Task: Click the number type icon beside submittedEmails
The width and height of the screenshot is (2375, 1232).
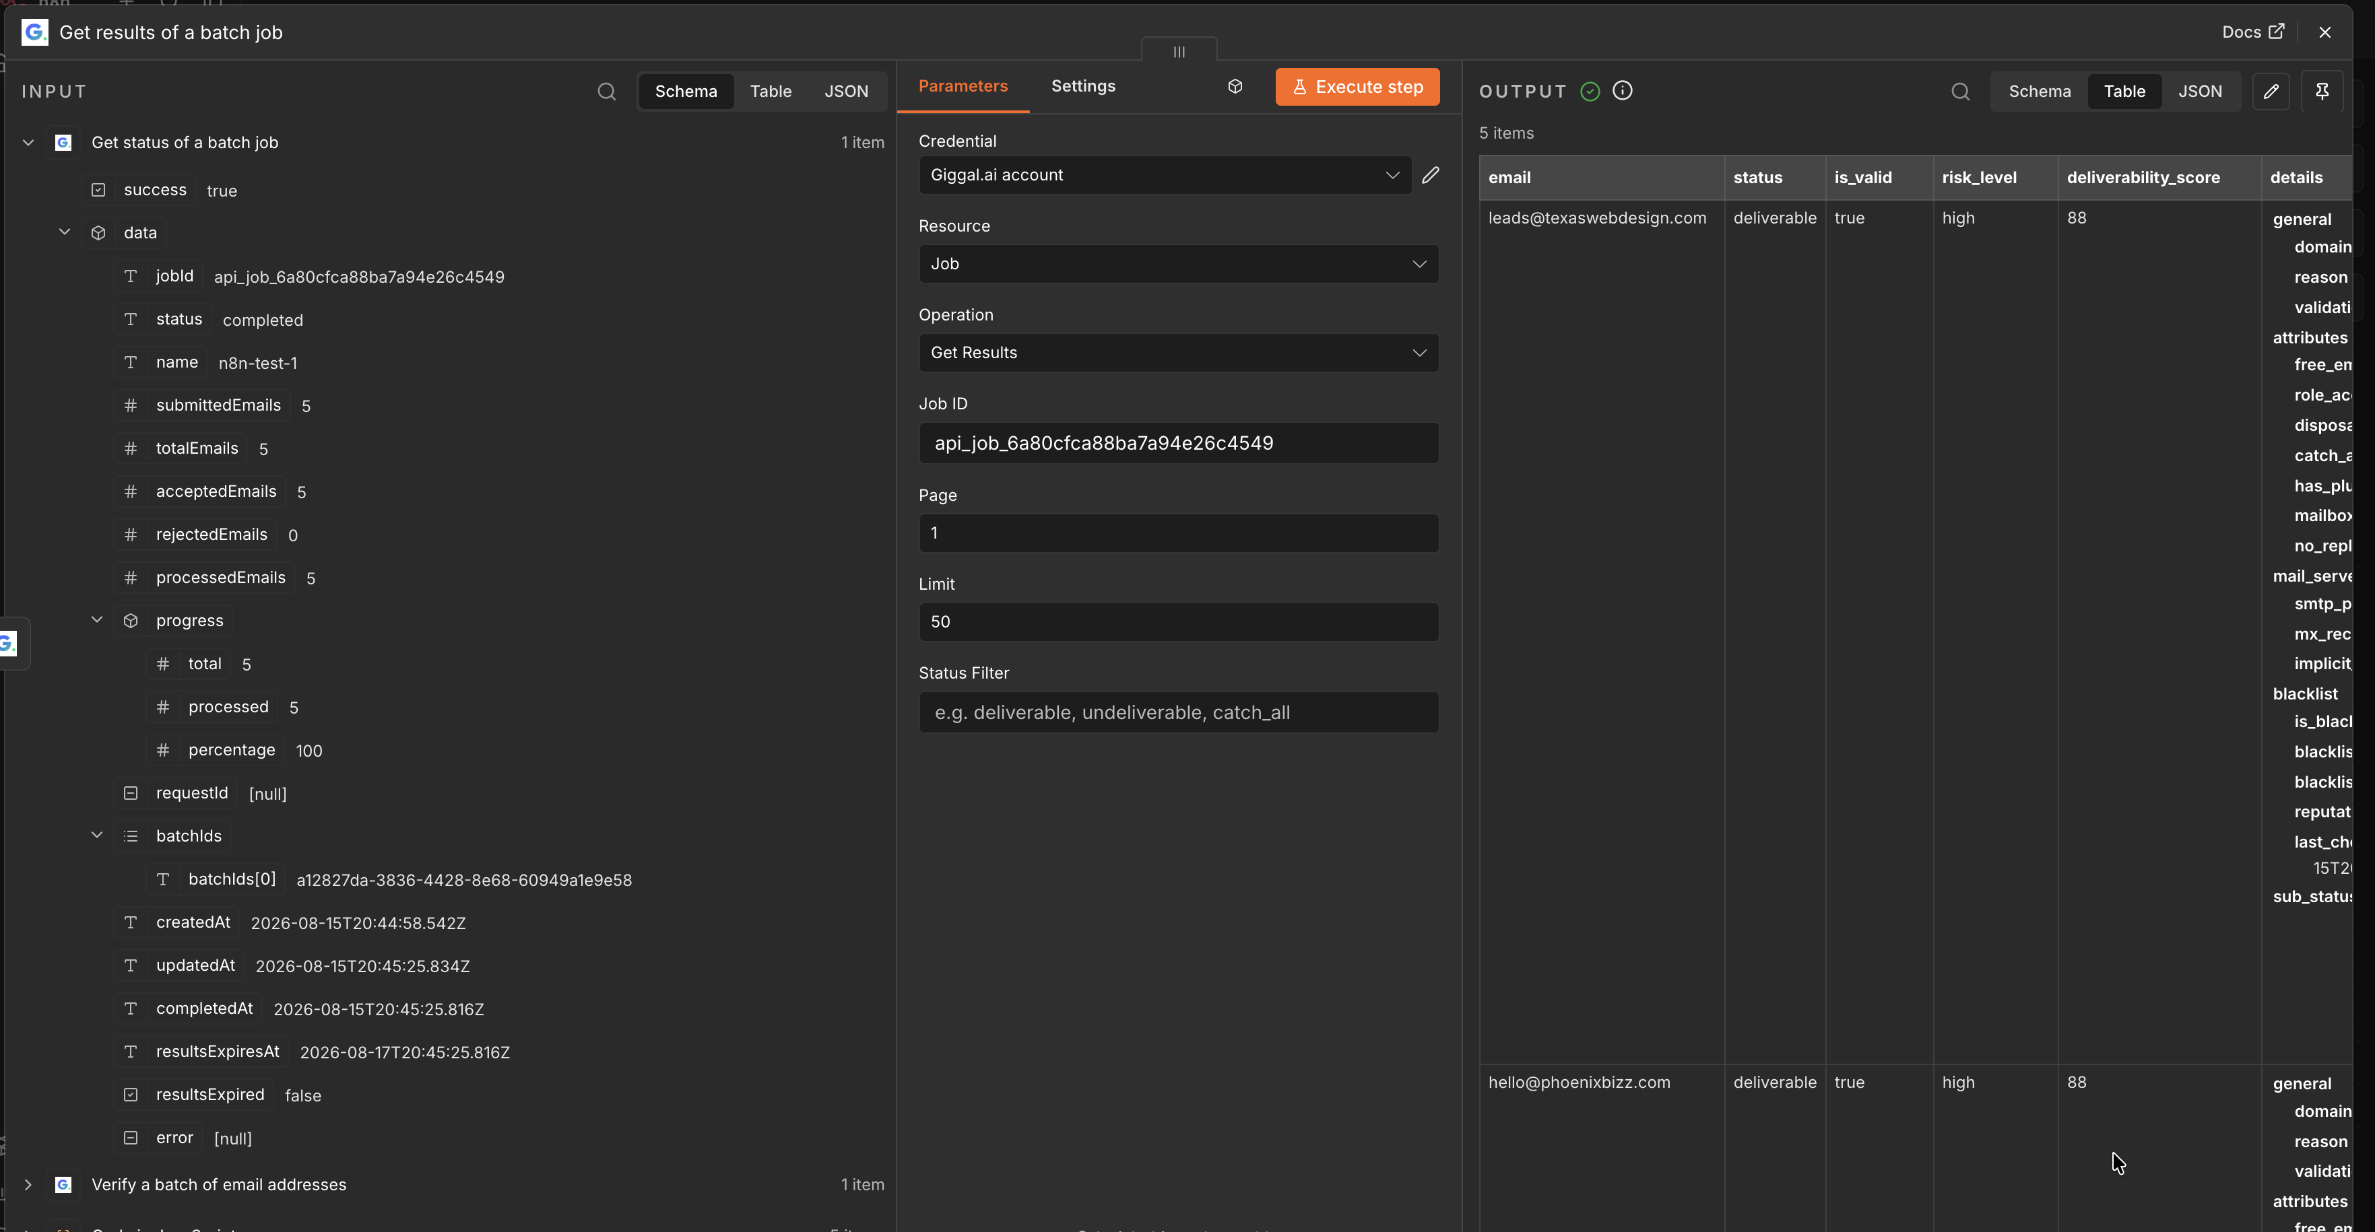Action: (131, 405)
